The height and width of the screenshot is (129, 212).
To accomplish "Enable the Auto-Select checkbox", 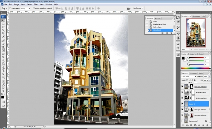I will pyautogui.click(x=10, y=8).
